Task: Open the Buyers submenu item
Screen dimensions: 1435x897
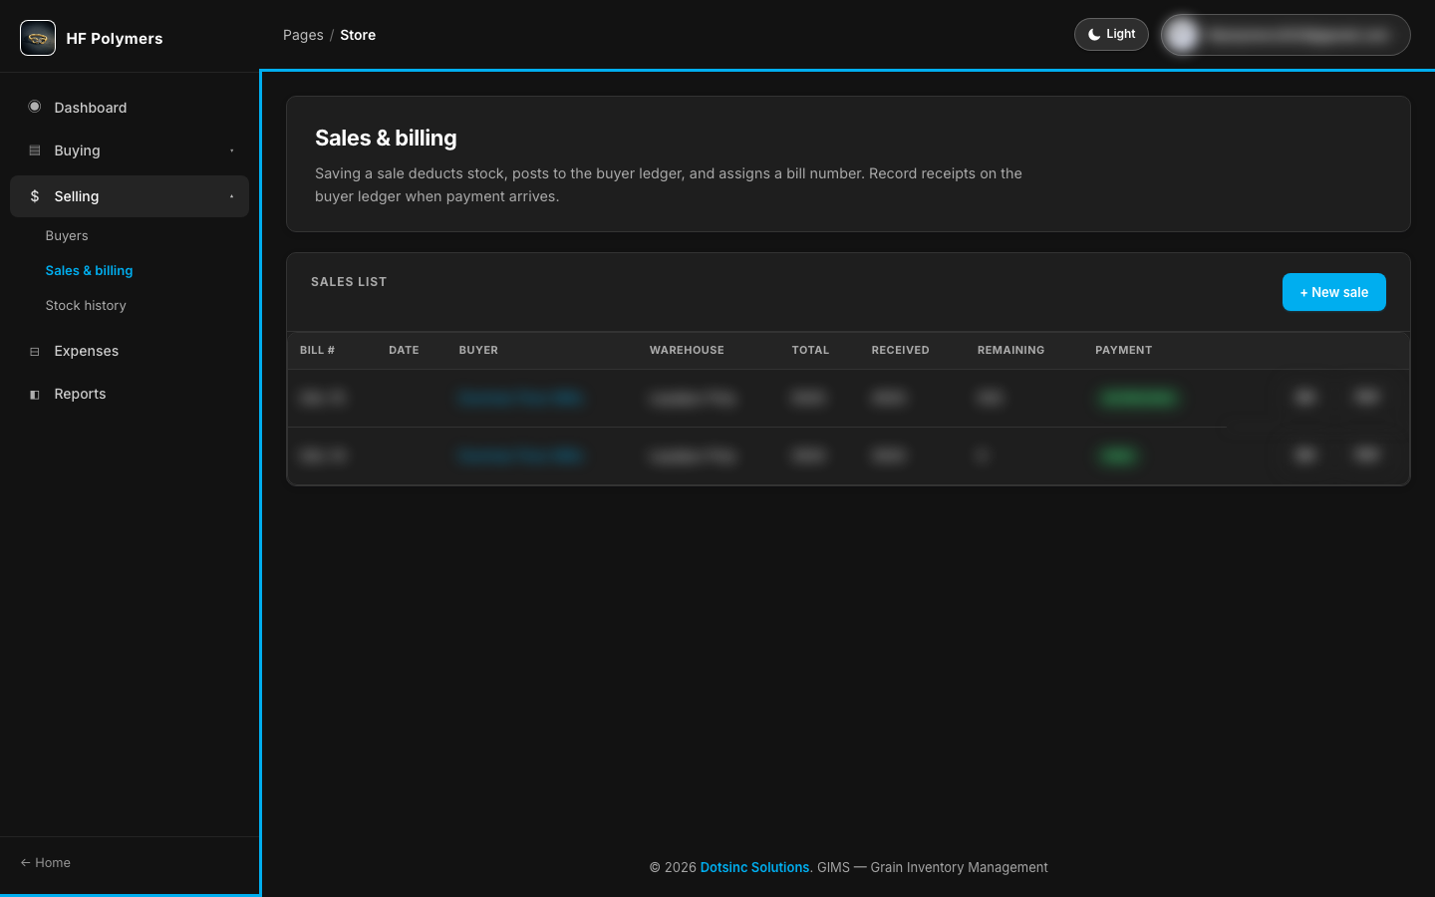Action: (67, 236)
